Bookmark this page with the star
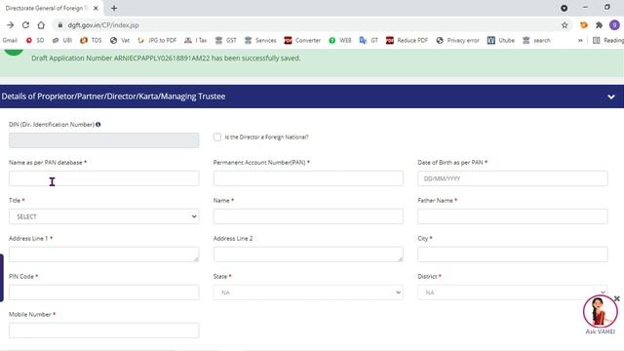 [x=565, y=25]
